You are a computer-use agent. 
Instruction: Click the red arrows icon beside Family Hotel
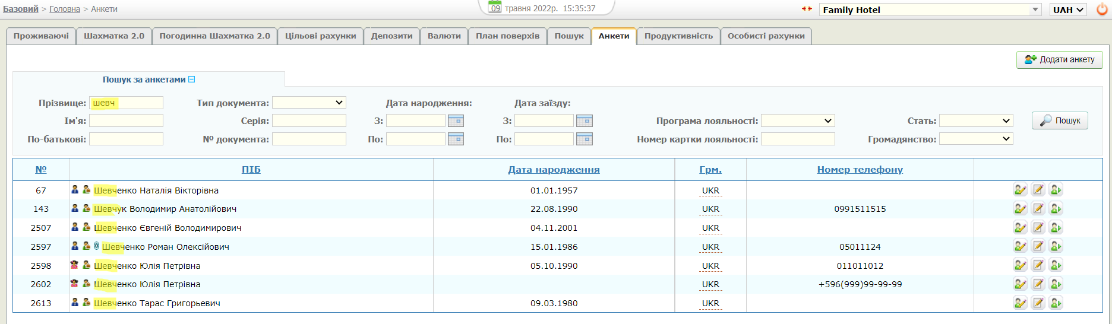tap(807, 9)
